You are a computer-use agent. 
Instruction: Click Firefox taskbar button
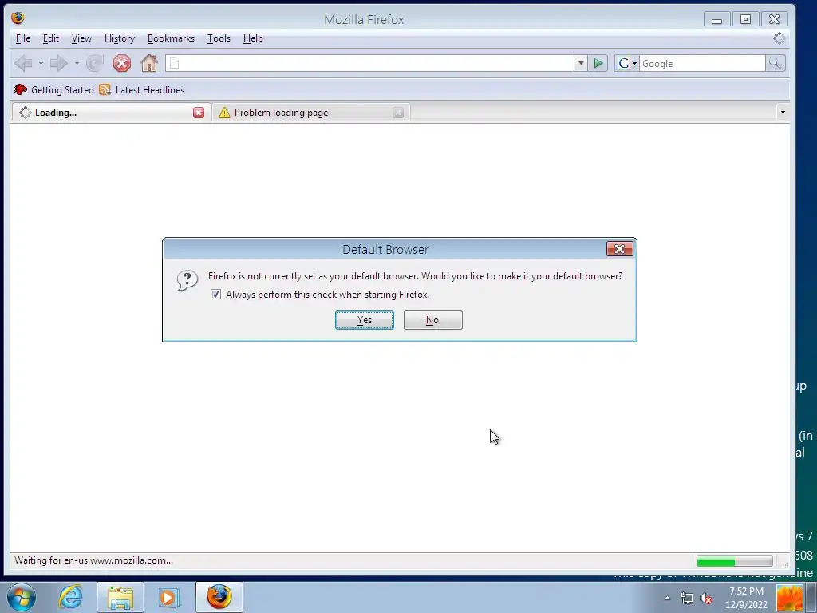(219, 597)
